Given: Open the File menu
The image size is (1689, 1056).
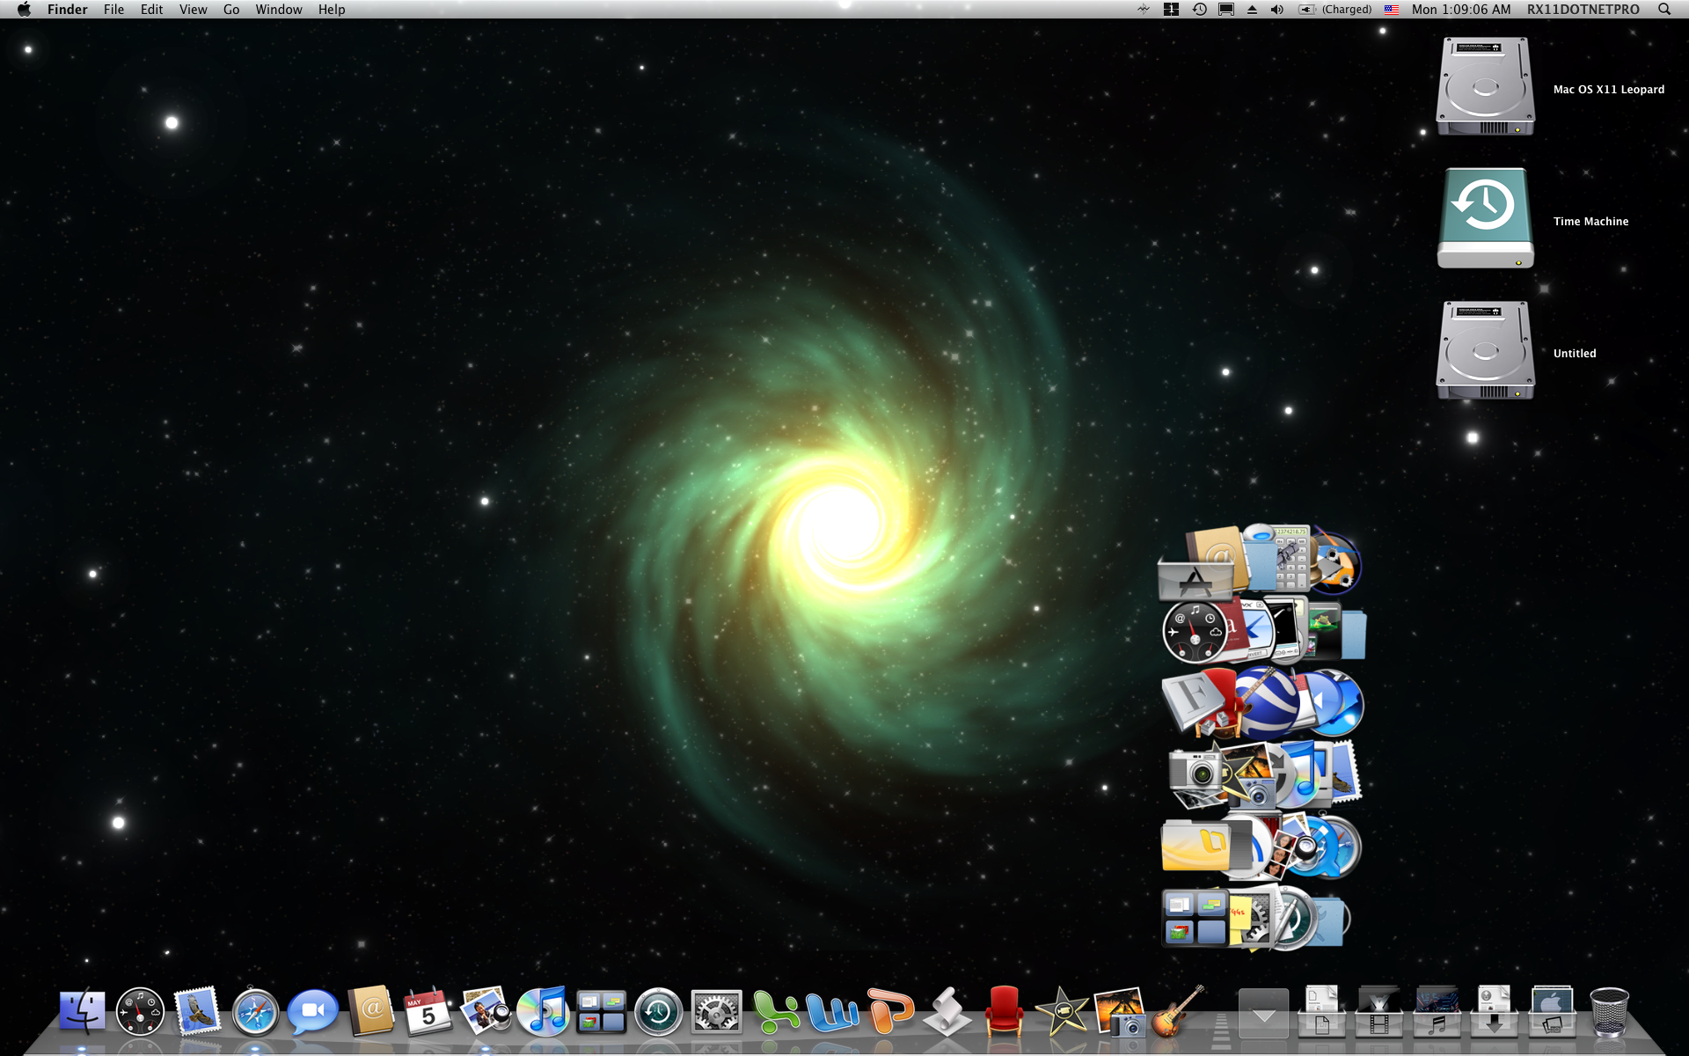Looking at the screenshot, I should pos(113,10).
